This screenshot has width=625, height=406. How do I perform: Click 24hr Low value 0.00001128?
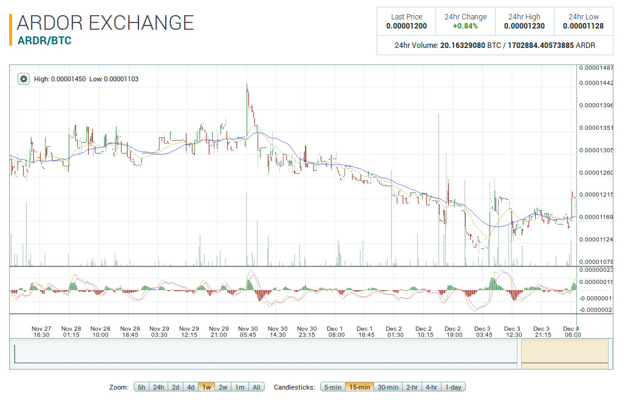point(583,26)
